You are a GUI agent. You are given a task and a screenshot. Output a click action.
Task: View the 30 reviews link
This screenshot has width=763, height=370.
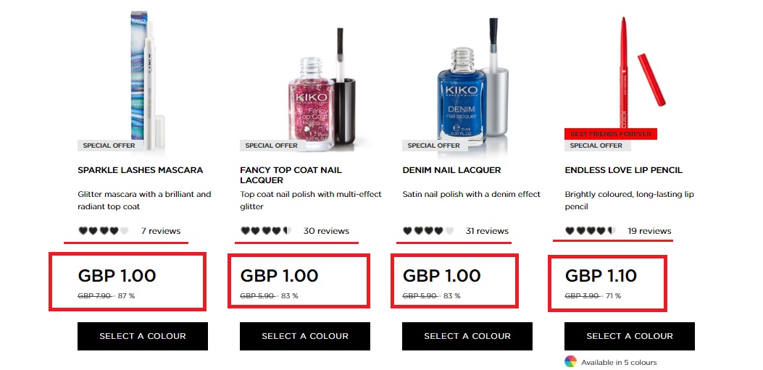point(326,231)
